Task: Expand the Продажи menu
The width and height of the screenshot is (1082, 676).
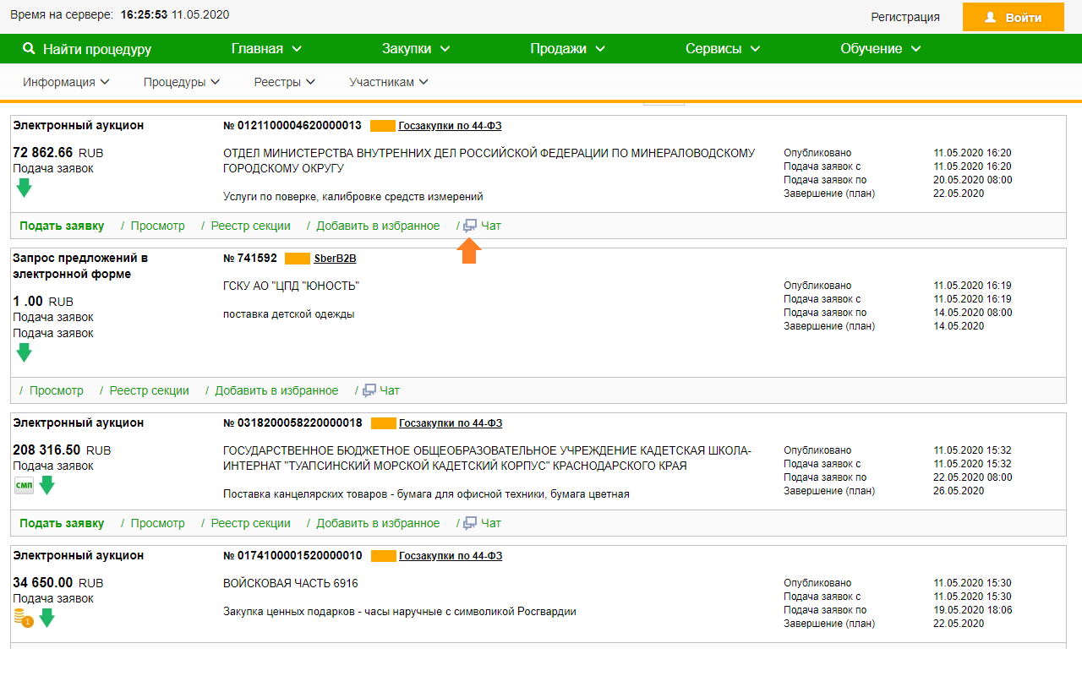Action: 567,49
